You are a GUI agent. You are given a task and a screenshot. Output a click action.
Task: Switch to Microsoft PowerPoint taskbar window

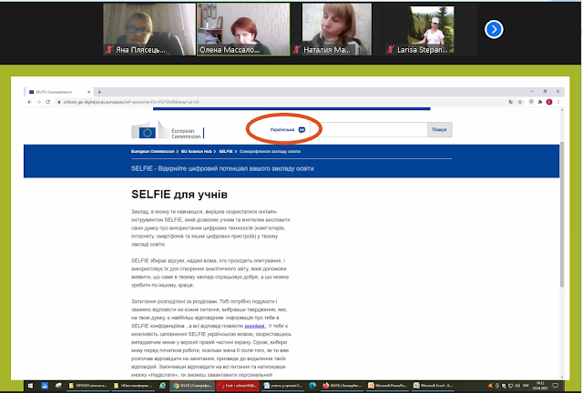pyautogui.click(x=387, y=386)
